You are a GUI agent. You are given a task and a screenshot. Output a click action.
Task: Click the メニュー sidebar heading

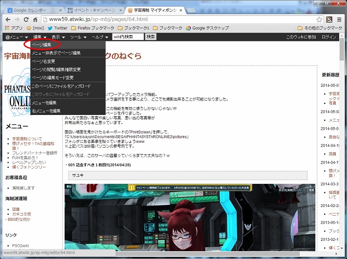tap(17, 126)
